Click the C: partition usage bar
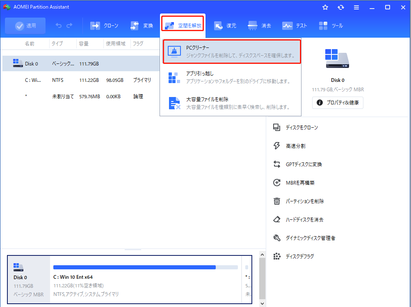 click(146, 267)
